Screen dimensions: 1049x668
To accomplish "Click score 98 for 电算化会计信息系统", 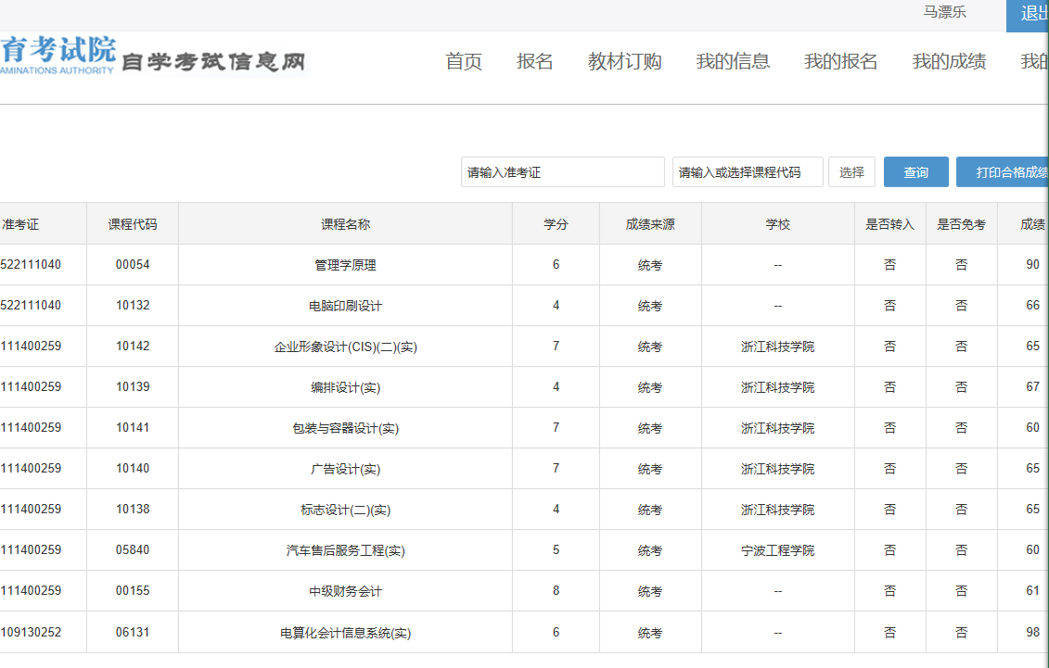I will tap(1033, 632).
